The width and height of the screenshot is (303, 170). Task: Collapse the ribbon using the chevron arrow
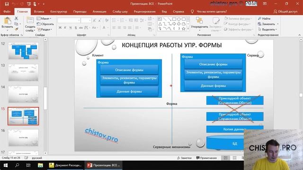(300, 35)
